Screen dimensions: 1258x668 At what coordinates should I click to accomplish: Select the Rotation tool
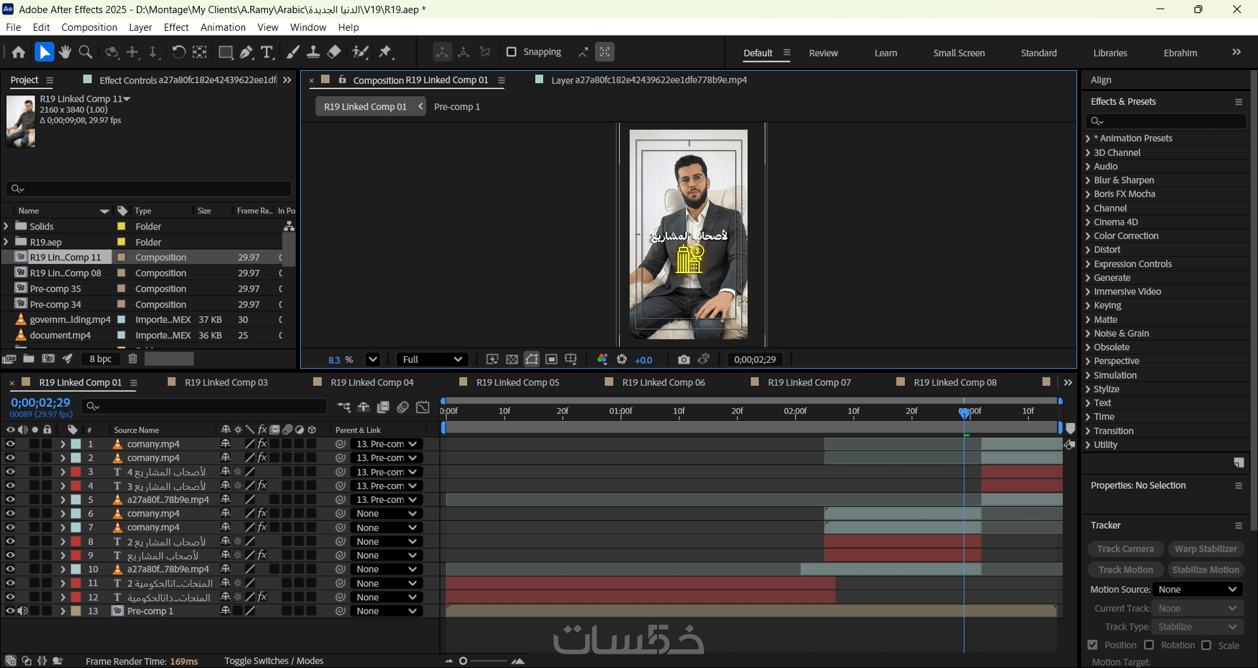point(178,52)
